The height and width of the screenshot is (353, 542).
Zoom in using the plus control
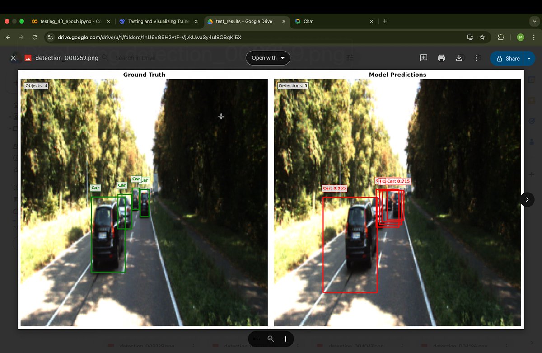285,339
